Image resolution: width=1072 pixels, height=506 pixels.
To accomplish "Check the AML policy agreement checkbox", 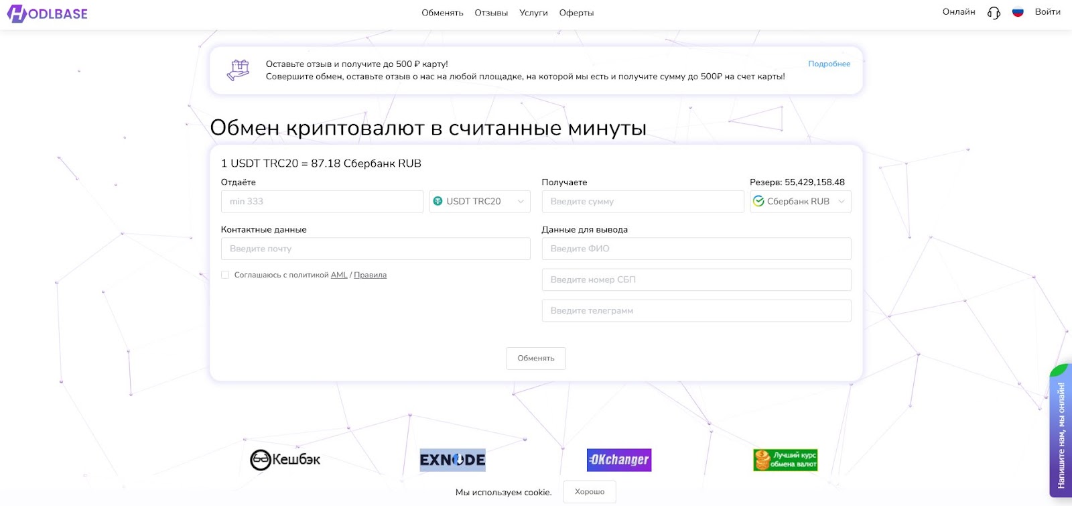I will pyautogui.click(x=225, y=275).
